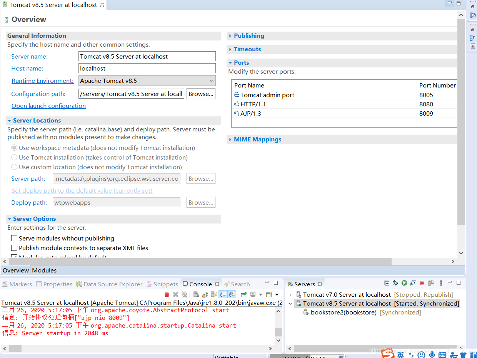The height and width of the screenshot is (358, 477).
Task: Click the HTTP/1.1 port row icon
Action: tap(237, 104)
